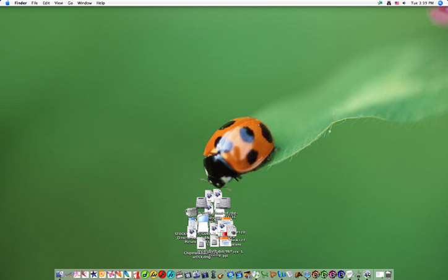Click the clock showing Tue 3:39 PM
The height and width of the screenshot is (280, 448).
coord(423,3)
